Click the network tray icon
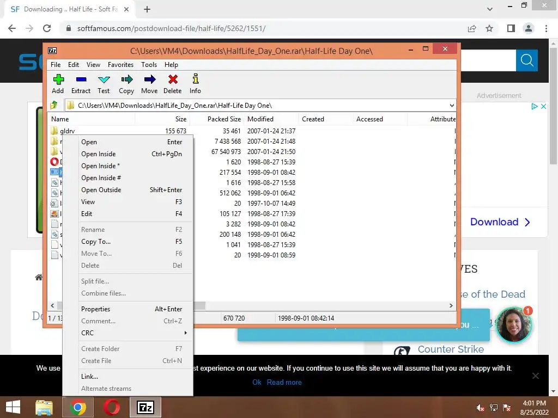558x418 pixels. pos(494,408)
